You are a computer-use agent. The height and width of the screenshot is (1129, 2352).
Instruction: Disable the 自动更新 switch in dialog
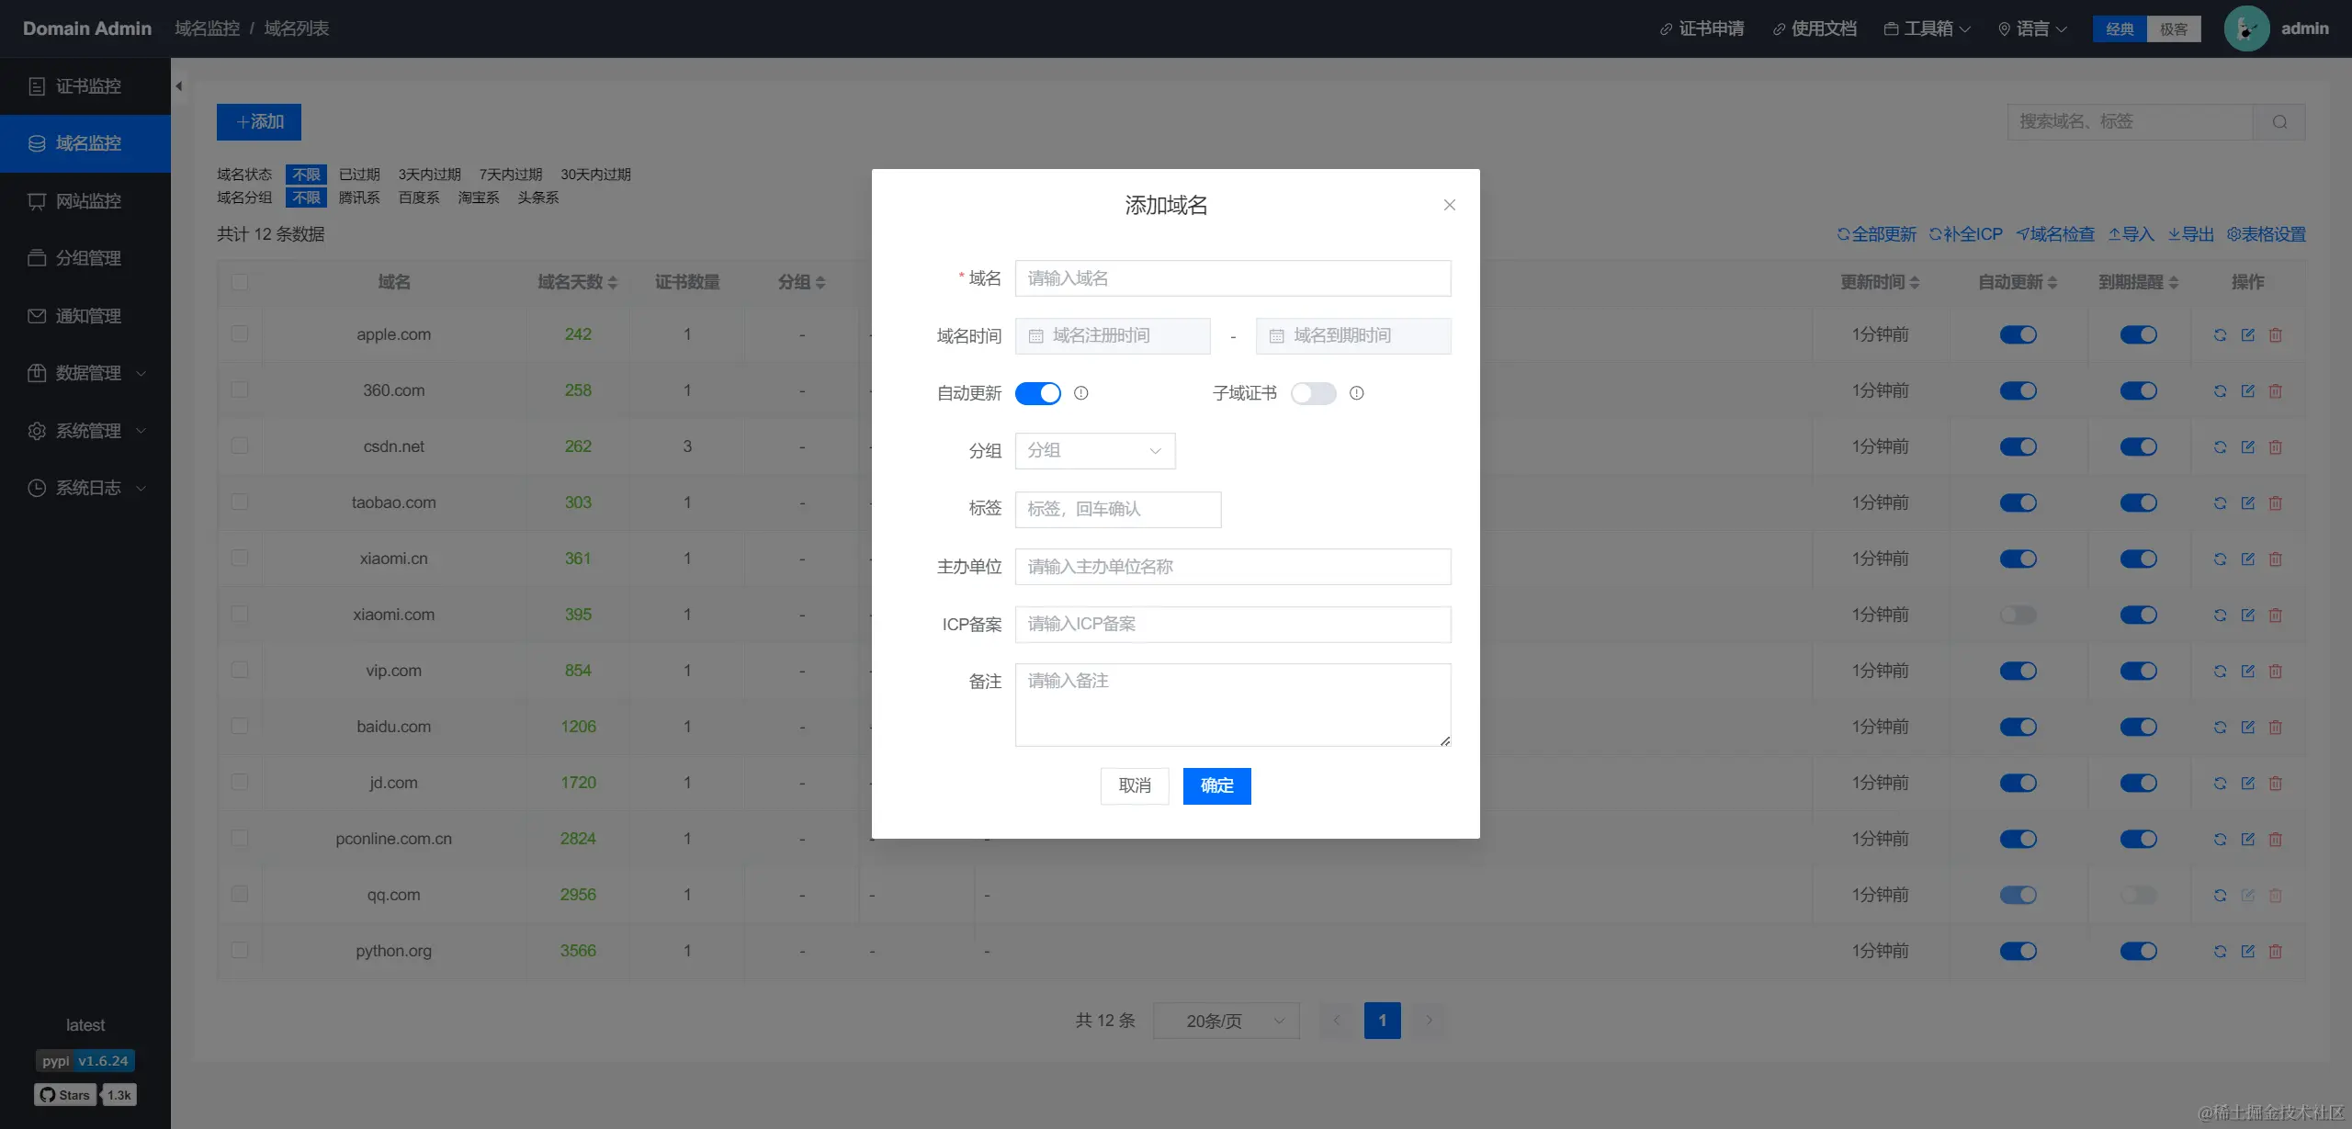1037,393
